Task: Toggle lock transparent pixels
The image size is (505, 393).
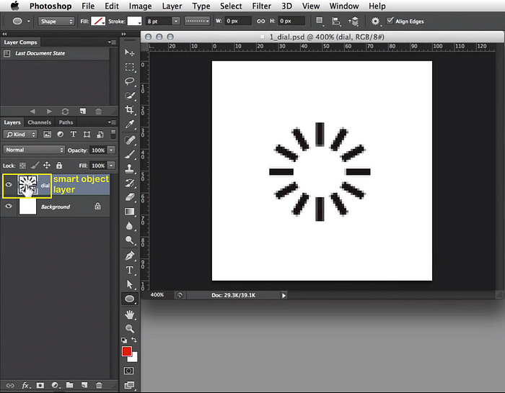Action: click(x=22, y=166)
